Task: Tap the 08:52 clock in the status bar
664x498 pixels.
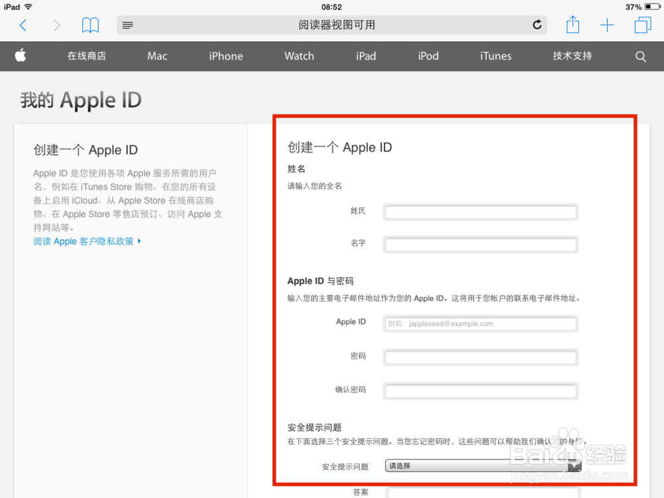Action: (331, 7)
